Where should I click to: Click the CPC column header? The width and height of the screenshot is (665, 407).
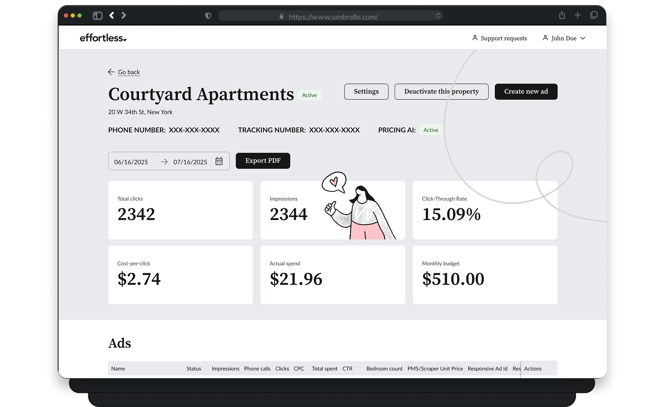299,369
